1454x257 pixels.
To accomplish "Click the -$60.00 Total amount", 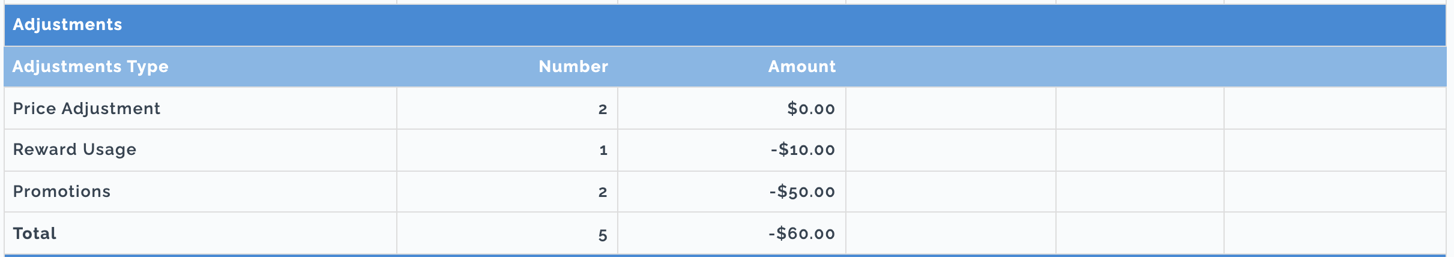I will pos(801,234).
